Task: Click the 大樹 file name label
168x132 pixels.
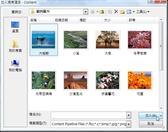Action: tap(108, 53)
